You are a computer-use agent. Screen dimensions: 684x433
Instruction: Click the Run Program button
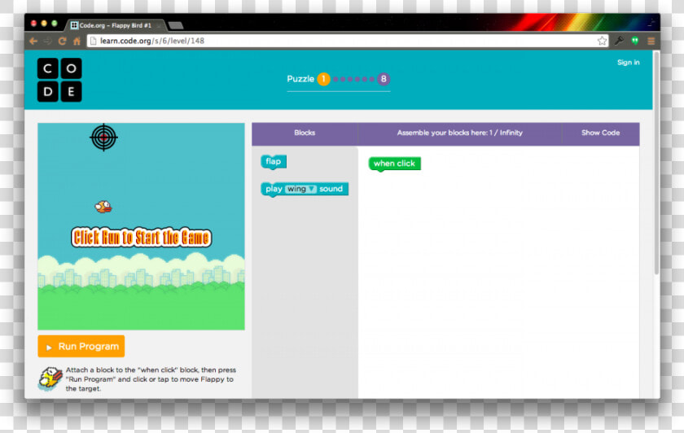coord(81,346)
